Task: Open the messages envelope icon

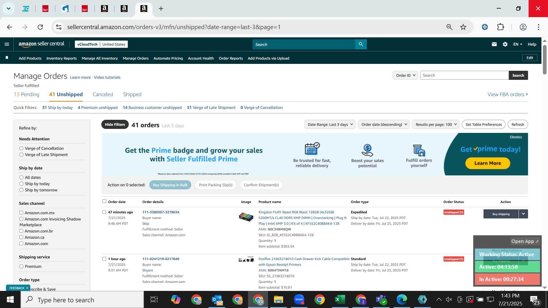Action: [x=494, y=44]
